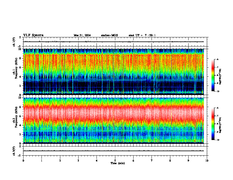The width and height of the screenshot is (233, 180).
Task: Click the '-8' label on ch.2 color bar
Action: click(x=217, y=124)
